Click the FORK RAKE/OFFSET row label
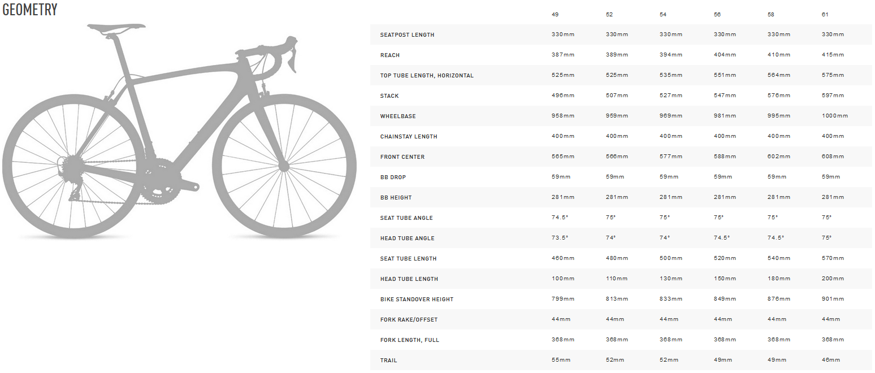Screen dimensions: 875x373 click(x=409, y=320)
